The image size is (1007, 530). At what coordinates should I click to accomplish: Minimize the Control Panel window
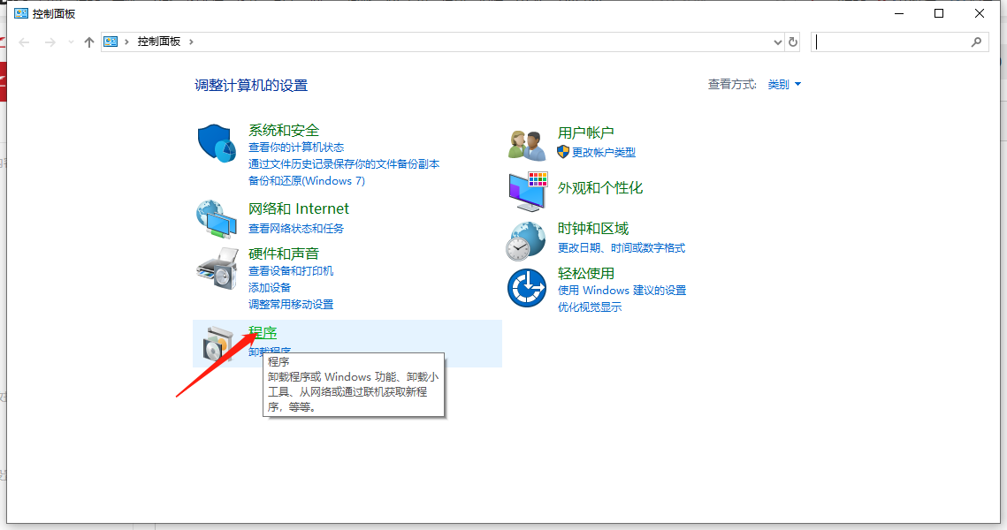[899, 13]
